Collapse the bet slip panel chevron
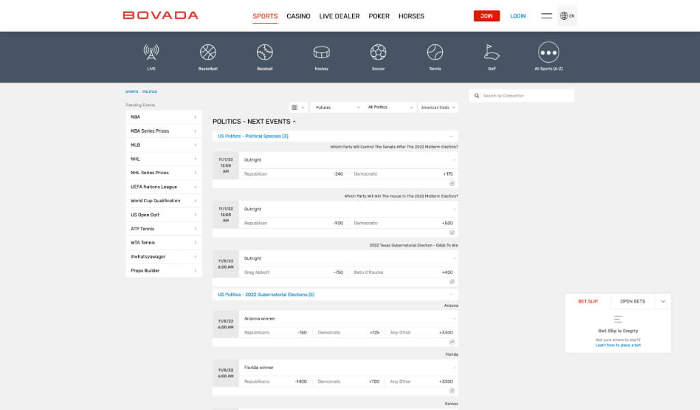Image resolution: width=700 pixels, height=410 pixels. coord(663,301)
